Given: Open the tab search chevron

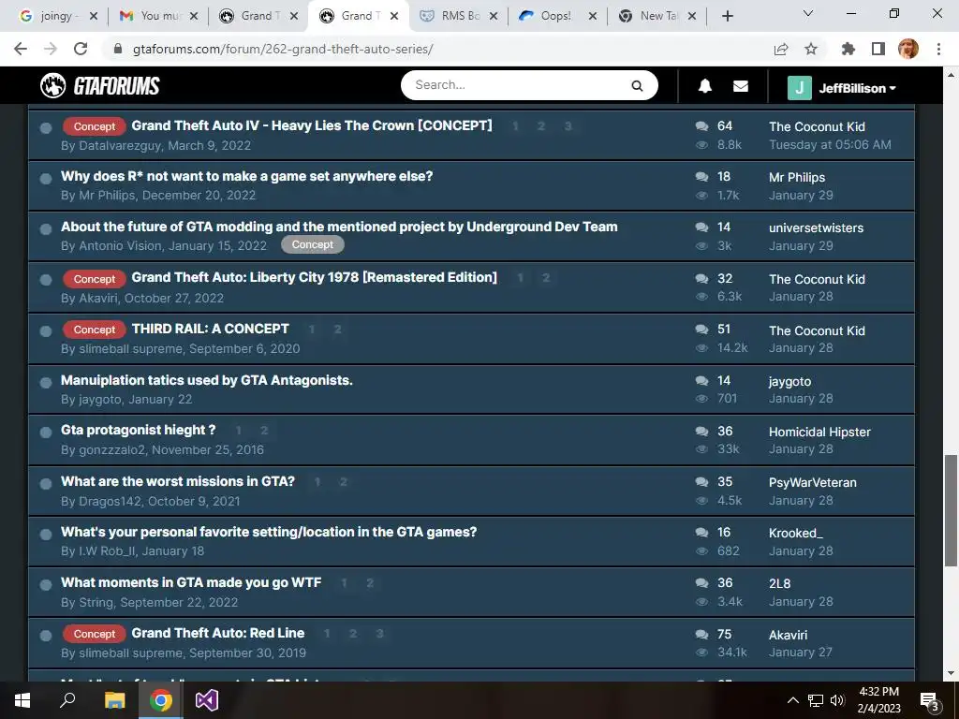Looking at the screenshot, I should (808, 13).
